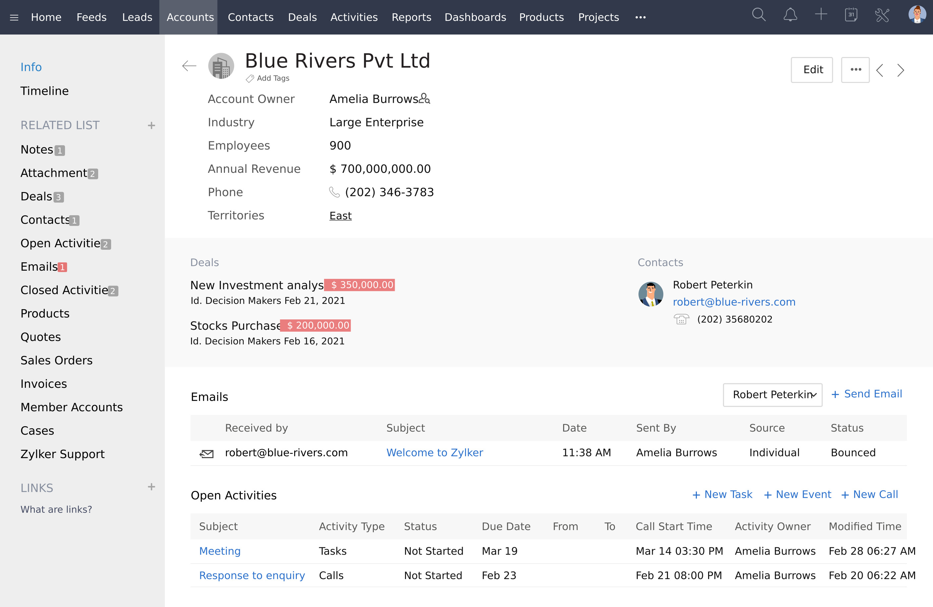This screenshot has width=933, height=607.
Task: Click the quick create plus icon
Action: (821, 15)
